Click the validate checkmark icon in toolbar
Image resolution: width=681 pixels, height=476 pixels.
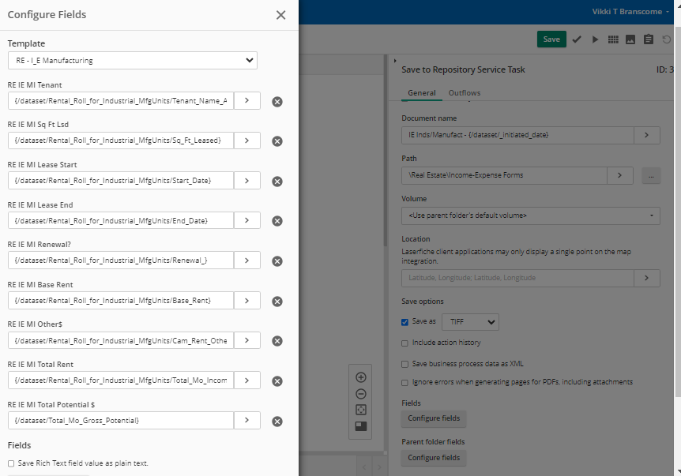tap(577, 39)
